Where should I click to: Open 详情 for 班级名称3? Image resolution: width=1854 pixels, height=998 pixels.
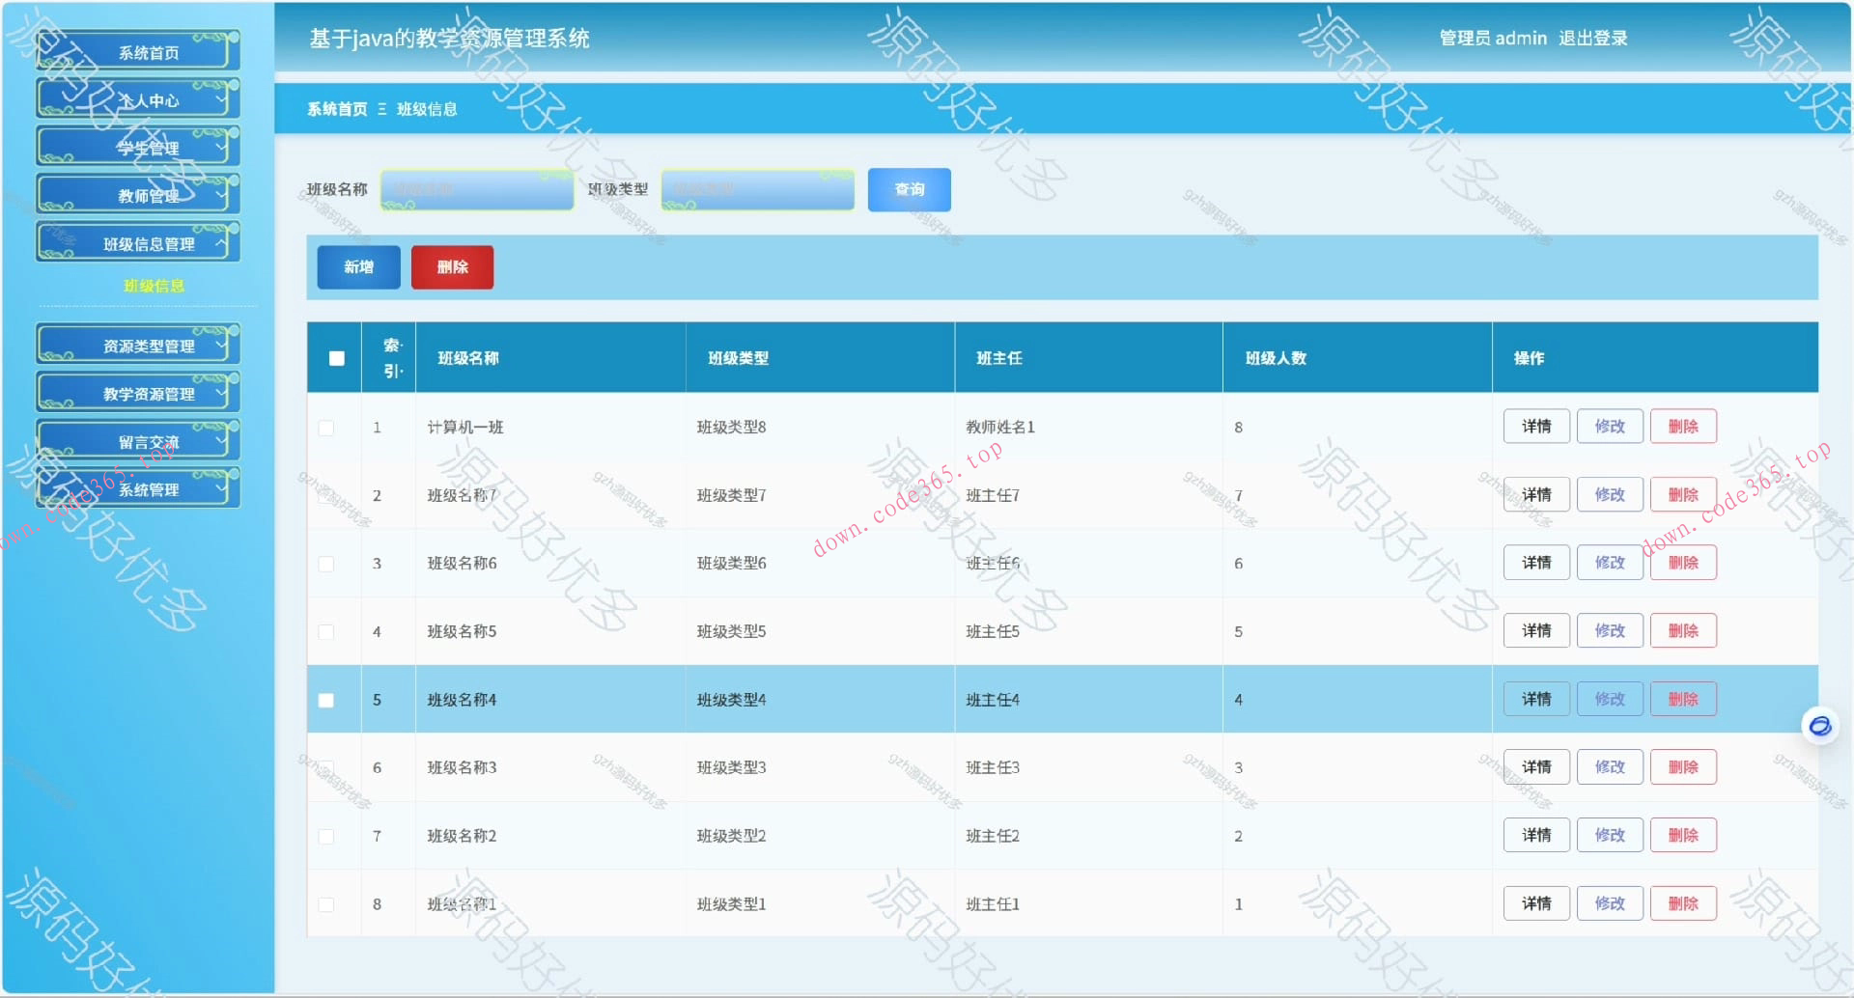[1536, 767]
